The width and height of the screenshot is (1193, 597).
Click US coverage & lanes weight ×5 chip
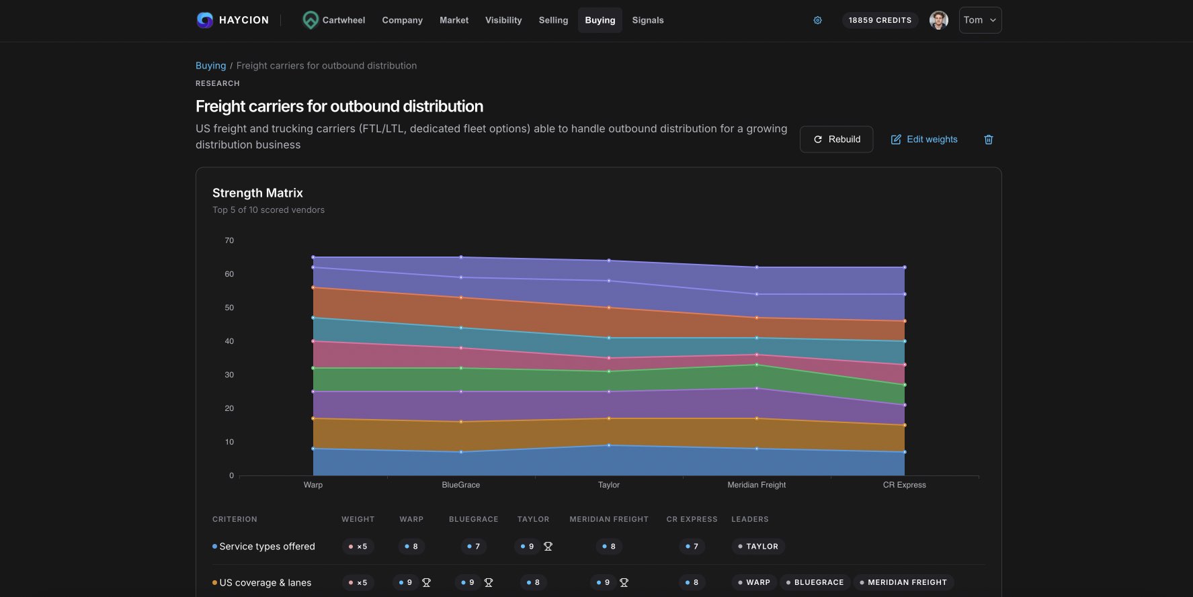pos(358,583)
